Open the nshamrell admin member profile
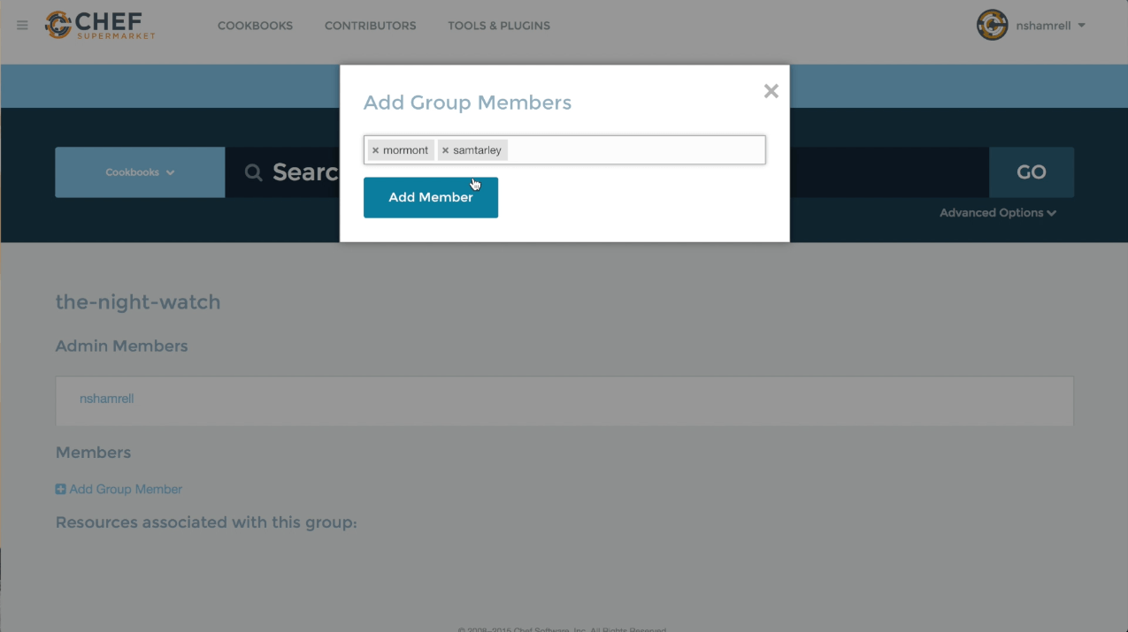This screenshot has height=632, width=1128. coord(106,399)
